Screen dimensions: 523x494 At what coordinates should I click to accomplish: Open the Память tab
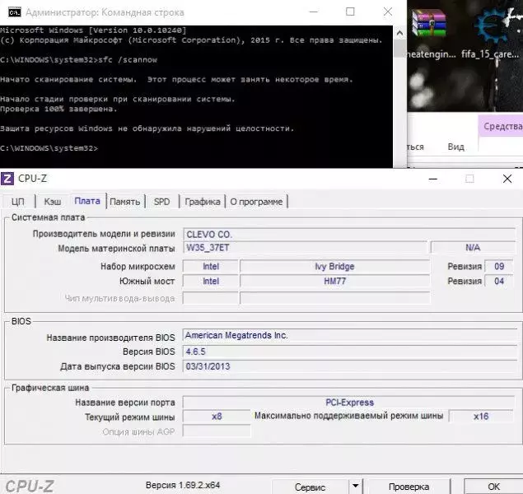[x=124, y=202]
